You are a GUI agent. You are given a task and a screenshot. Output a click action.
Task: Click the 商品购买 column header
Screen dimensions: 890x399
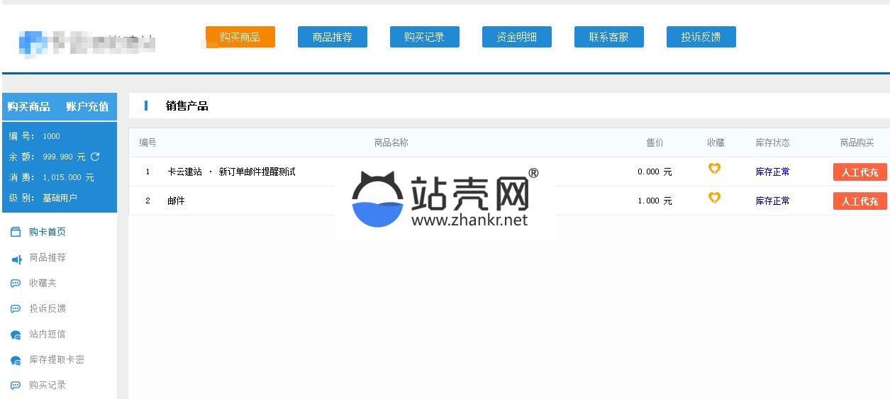[857, 142]
